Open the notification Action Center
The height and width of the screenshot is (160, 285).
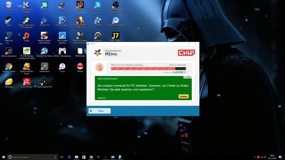click(x=280, y=157)
